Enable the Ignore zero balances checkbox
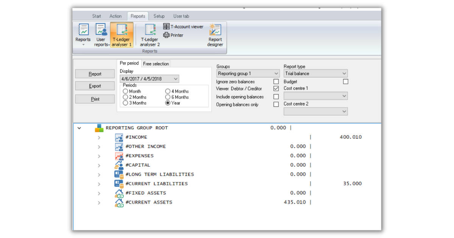This screenshot has width=454, height=238. pyautogui.click(x=276, y=82)
